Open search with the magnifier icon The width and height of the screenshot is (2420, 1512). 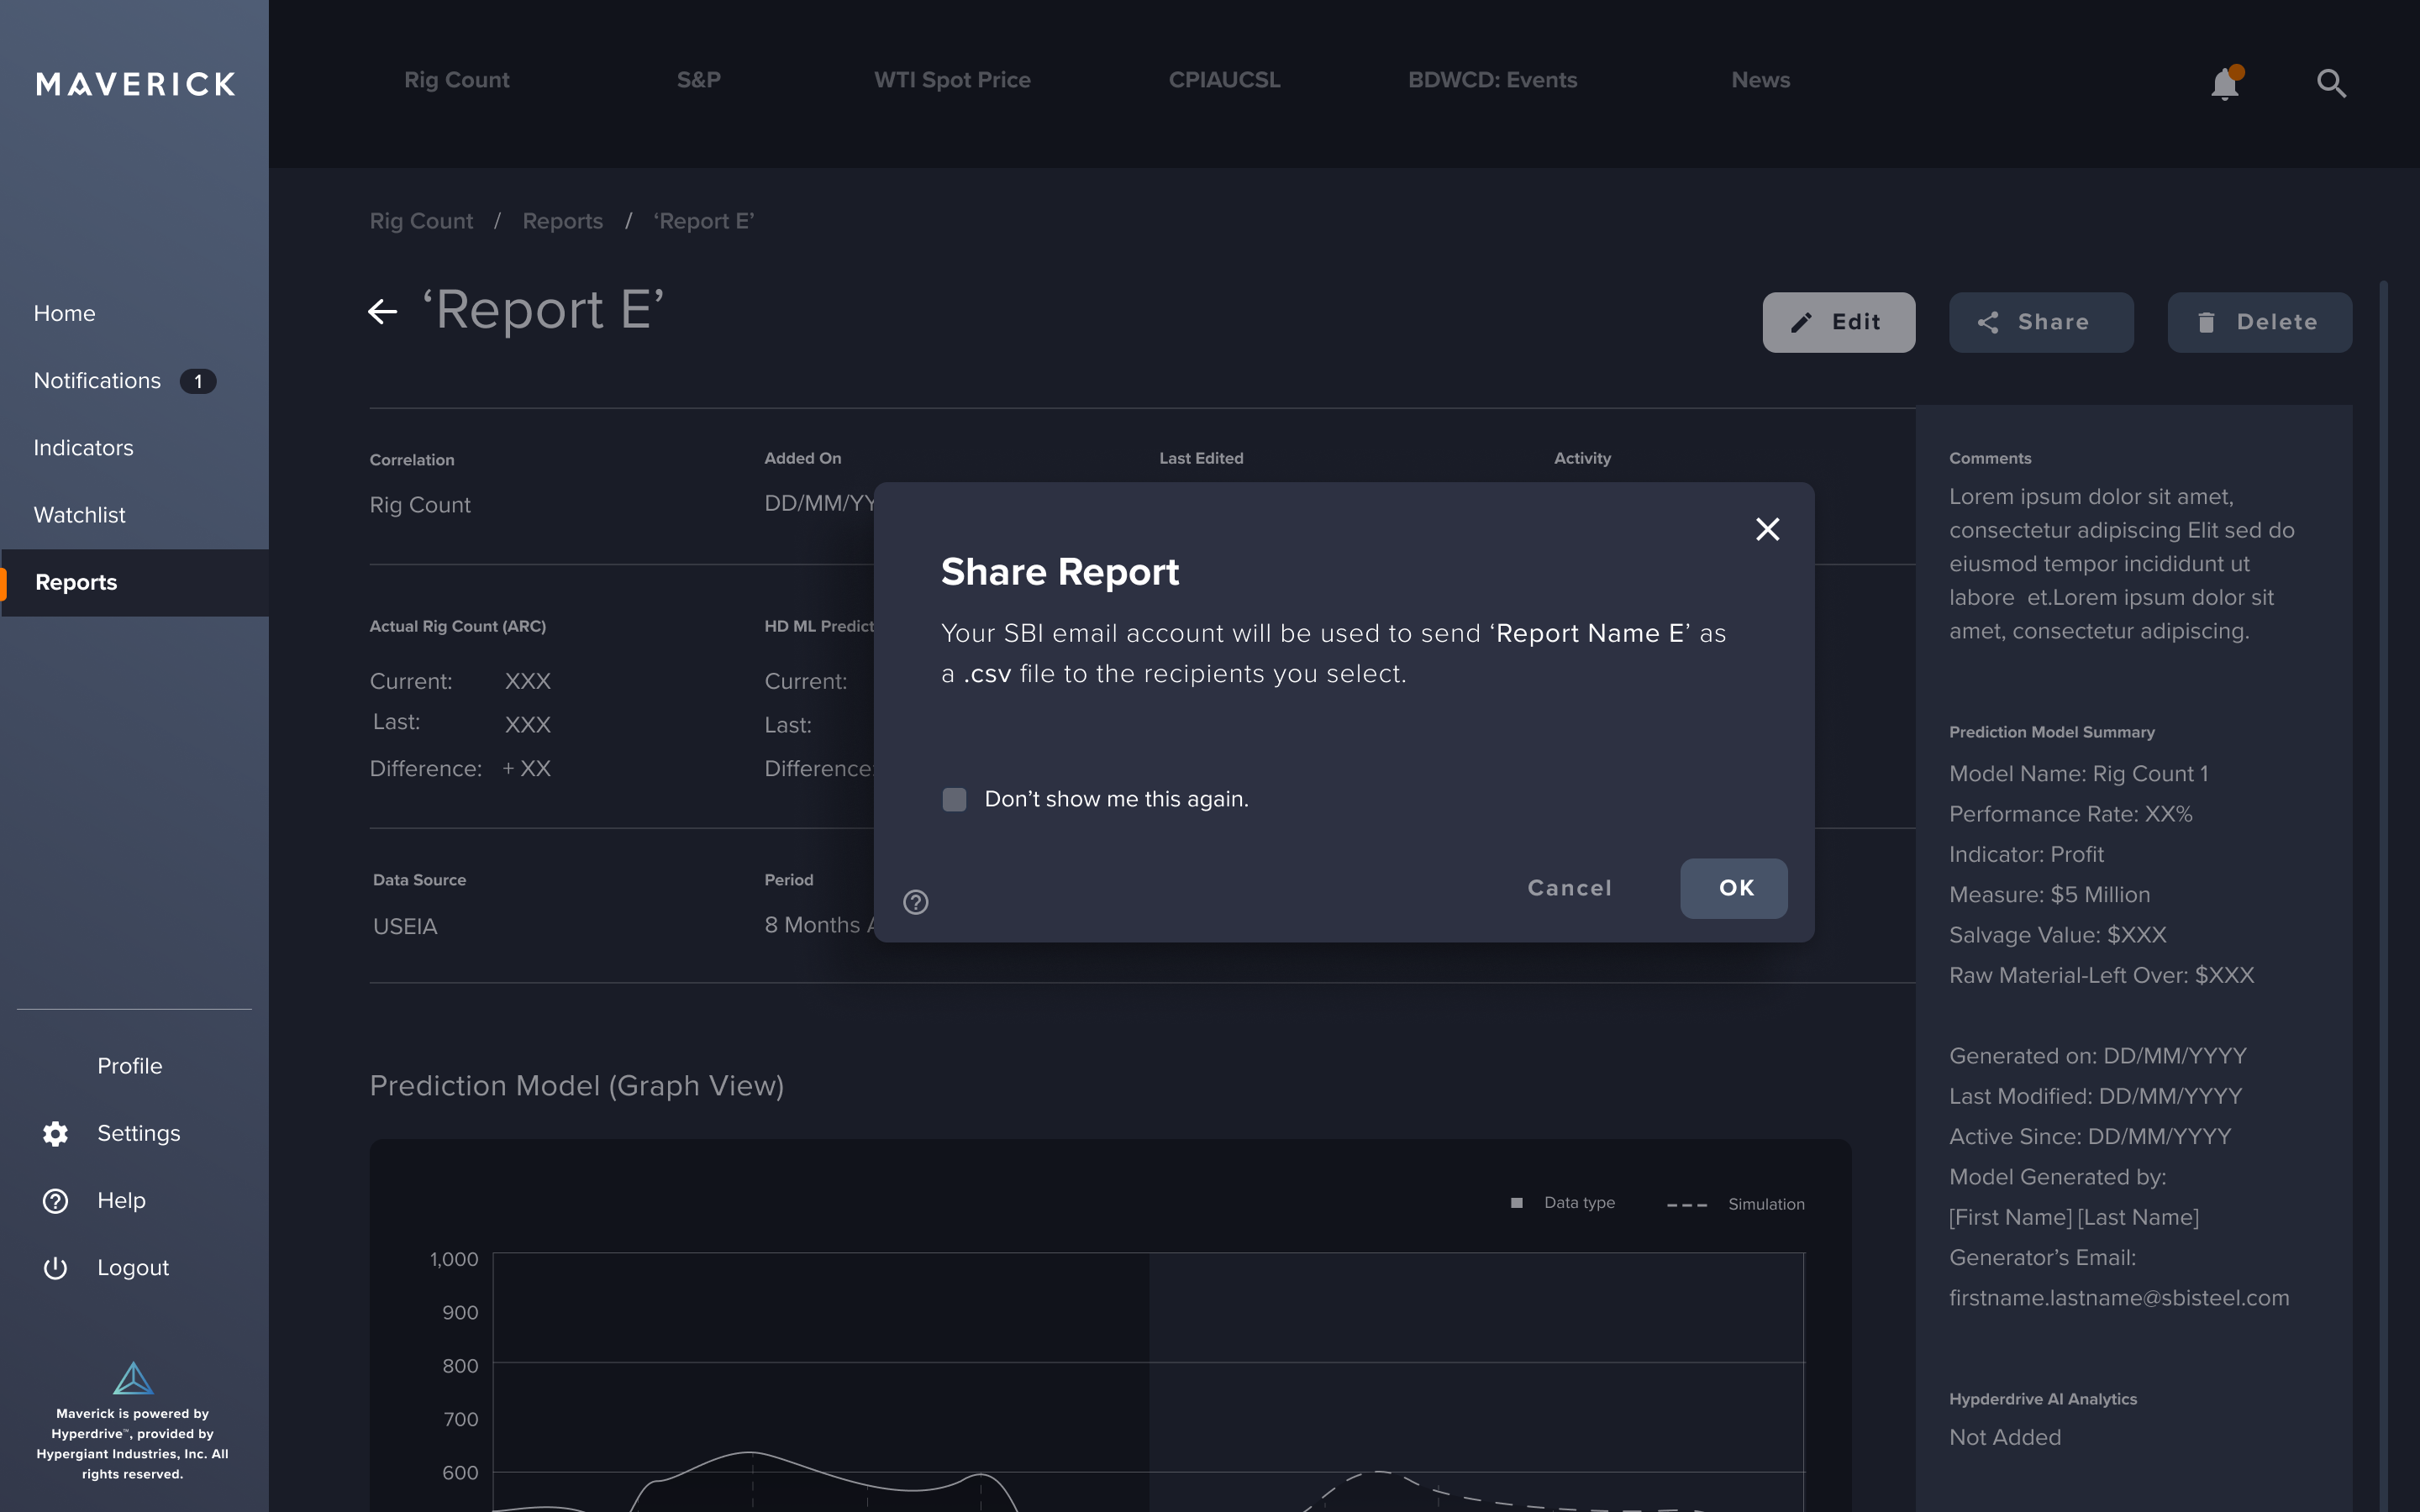pyautogui.click(x=2331, y=83)
